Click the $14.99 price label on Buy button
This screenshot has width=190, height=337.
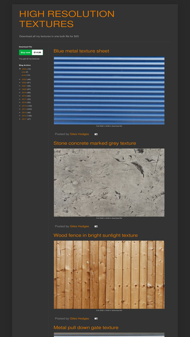pos(37,53)
